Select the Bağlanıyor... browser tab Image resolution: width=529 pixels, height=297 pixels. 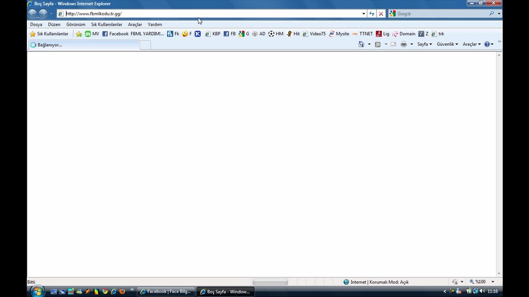84,45
